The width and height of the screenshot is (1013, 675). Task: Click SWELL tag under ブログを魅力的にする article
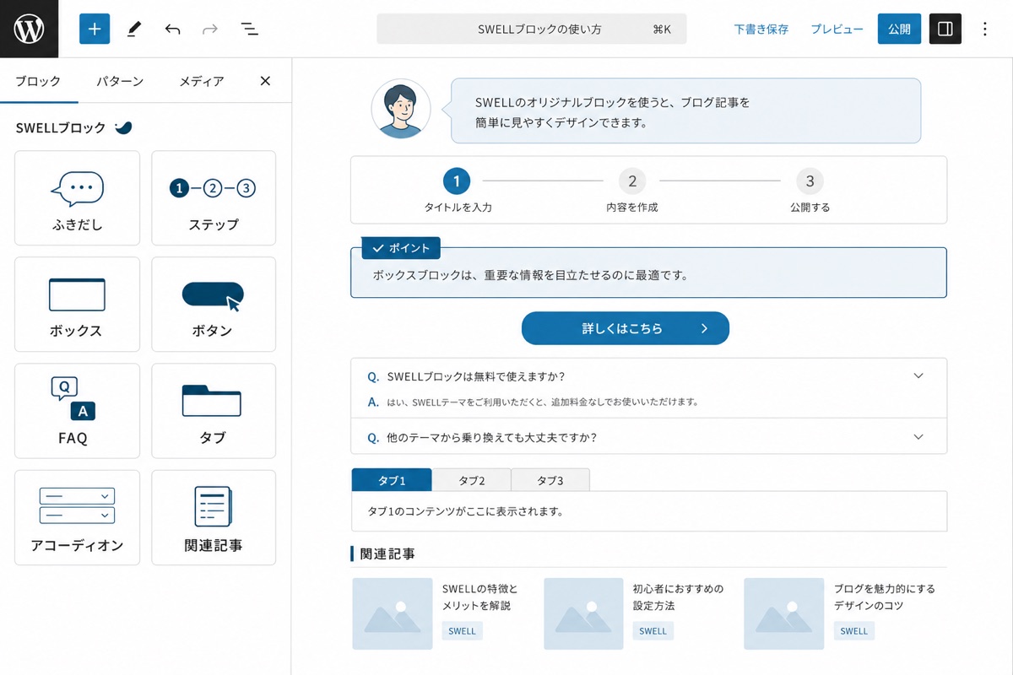853,631
